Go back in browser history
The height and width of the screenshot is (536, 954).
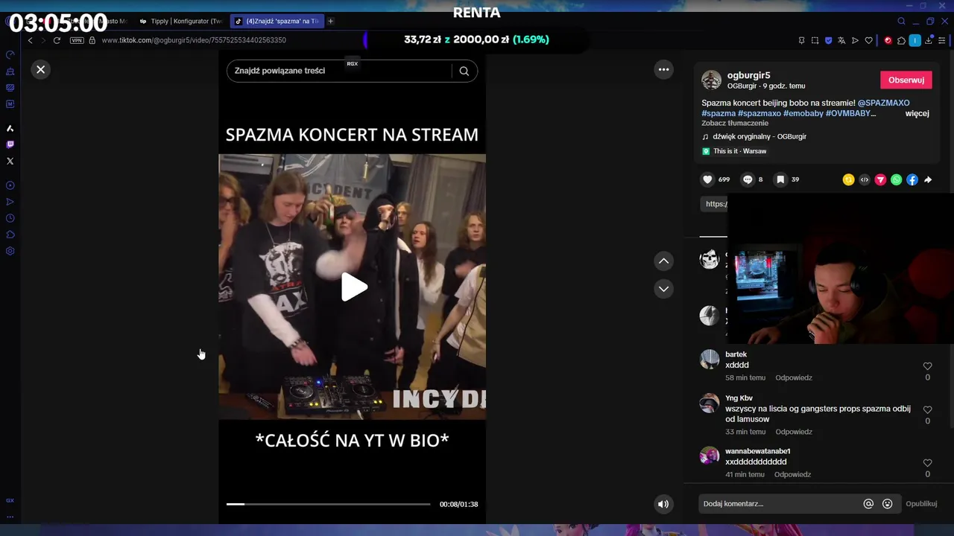tap(30, 40)
